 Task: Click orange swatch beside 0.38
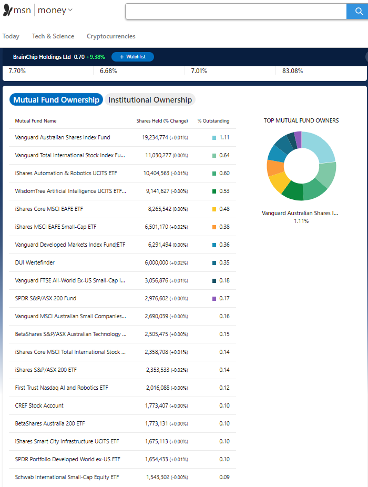(x=214, y=227)
